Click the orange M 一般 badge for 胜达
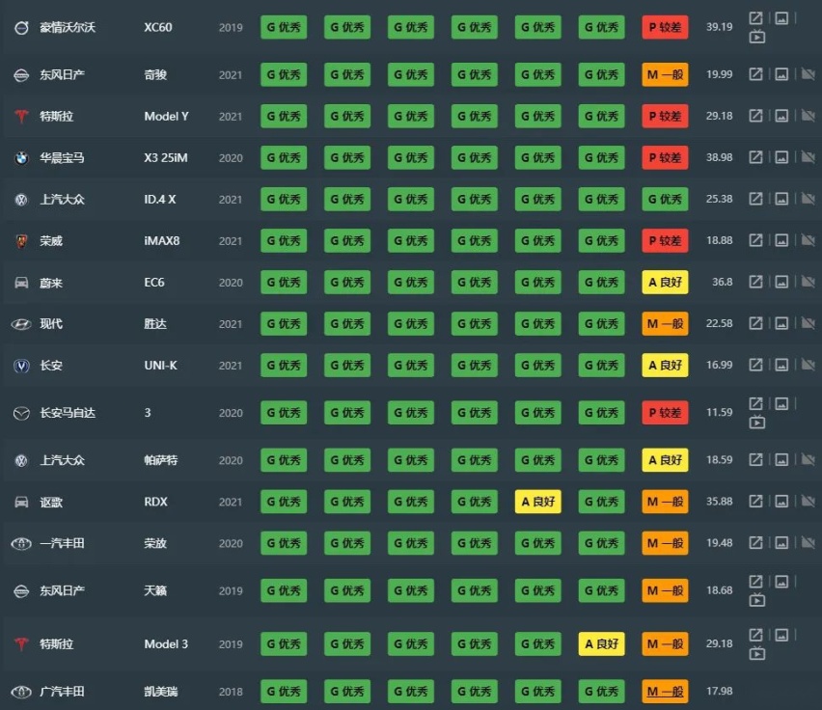 tap(665, 324)
